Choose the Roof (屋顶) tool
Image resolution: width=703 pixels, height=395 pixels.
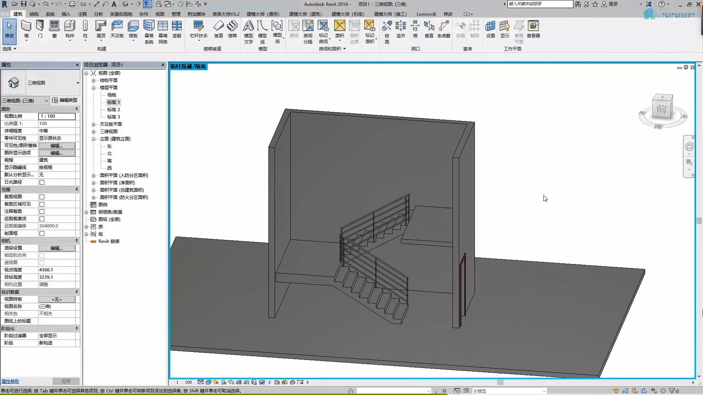click(101, 26)
